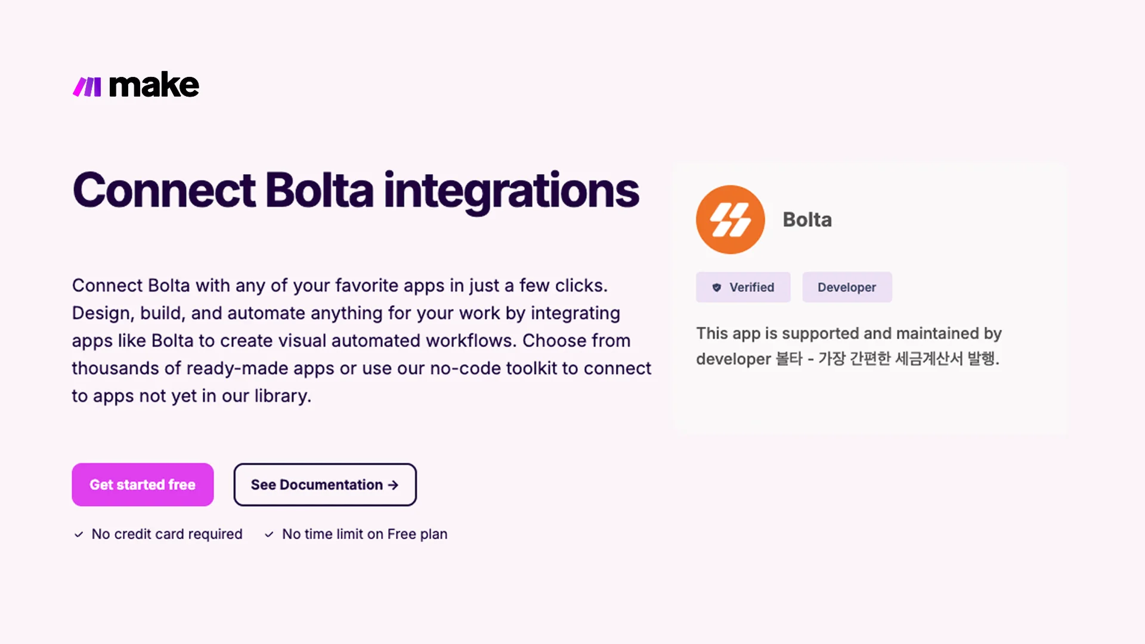Click the "make" wordmark text
The height and width of the screenshot is (644, 1145).
coord(154,85)
